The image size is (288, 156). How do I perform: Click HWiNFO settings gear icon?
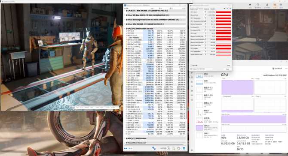point(178,148)
